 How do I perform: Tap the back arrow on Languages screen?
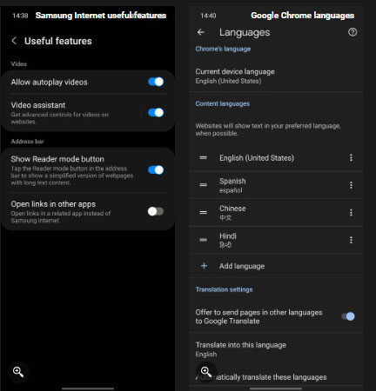[201, 32]
